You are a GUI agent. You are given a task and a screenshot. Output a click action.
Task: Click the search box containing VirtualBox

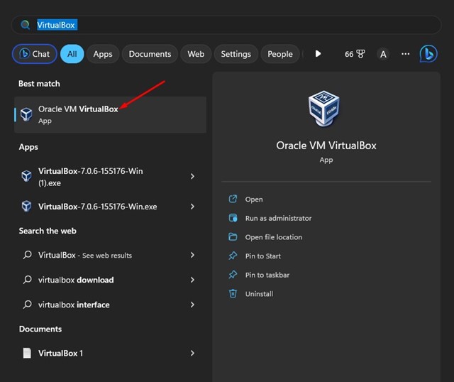click(x=227, y=25)
